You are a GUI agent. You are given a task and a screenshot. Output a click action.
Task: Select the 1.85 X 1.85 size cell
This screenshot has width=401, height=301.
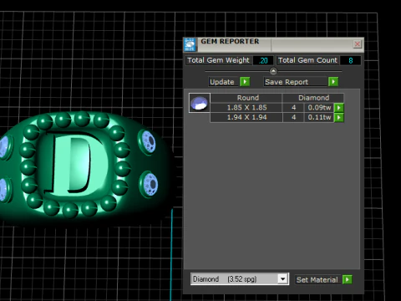click(246, 108)
